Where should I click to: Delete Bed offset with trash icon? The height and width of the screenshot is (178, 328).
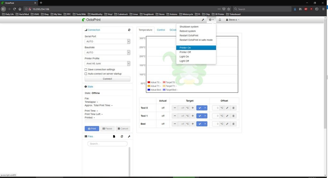[234, 124]
